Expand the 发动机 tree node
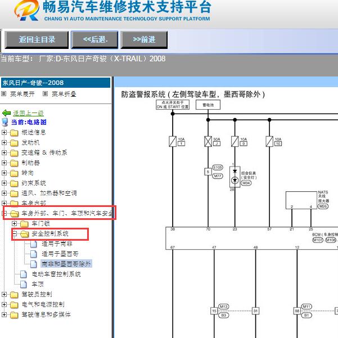 coord(4,142)
